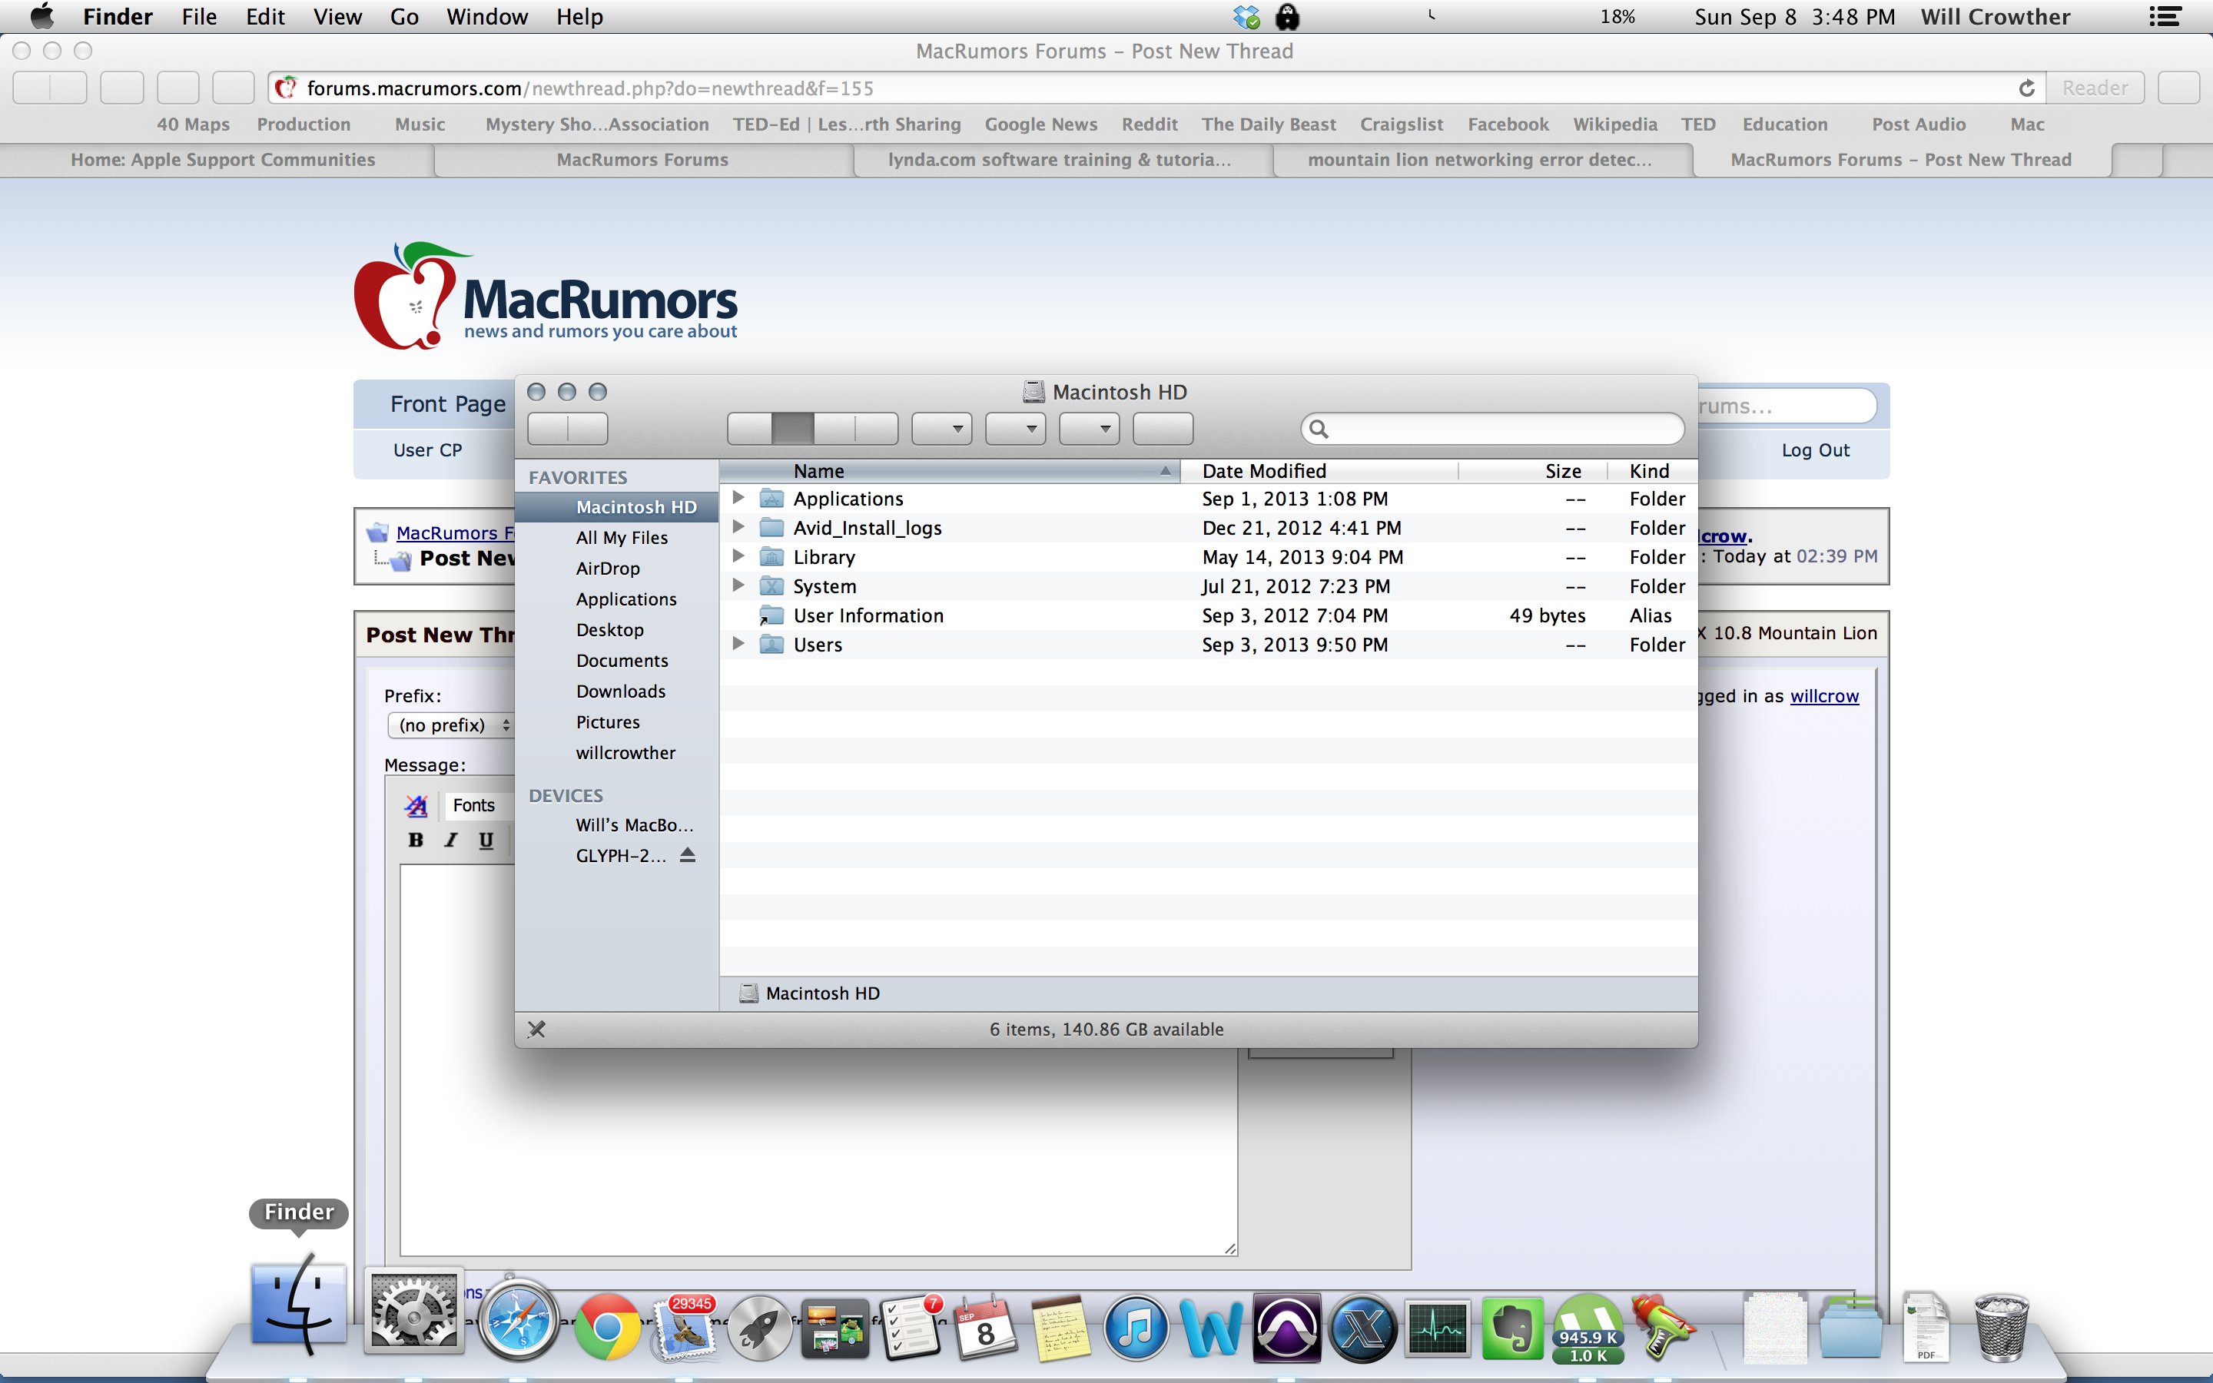Click the Dropbox menu bar icon
Viewport: 2213px width, 1383px height.
pos(1246,16)
